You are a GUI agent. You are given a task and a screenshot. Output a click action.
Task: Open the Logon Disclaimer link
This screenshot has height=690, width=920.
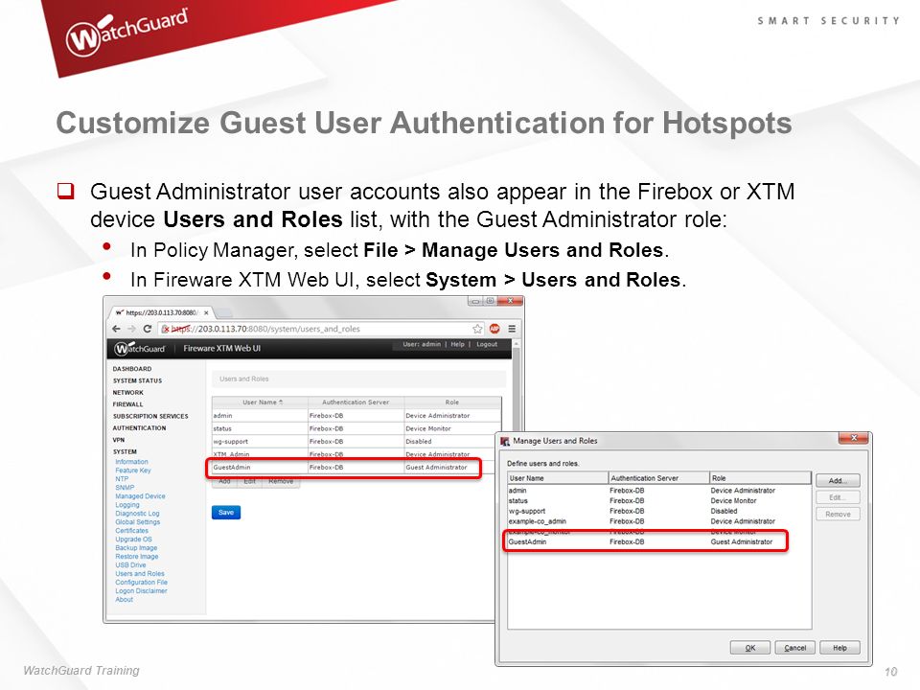(x=141, y=591)
